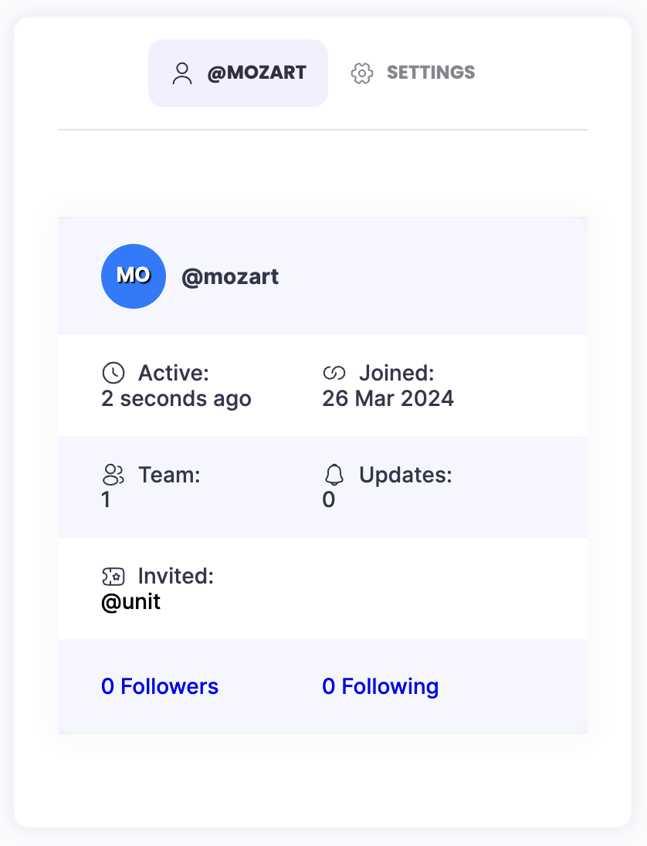The height and width of the screenshot is (846, 647).
Task: Click the blue MO avatar circle
Action: coord(134,276)
